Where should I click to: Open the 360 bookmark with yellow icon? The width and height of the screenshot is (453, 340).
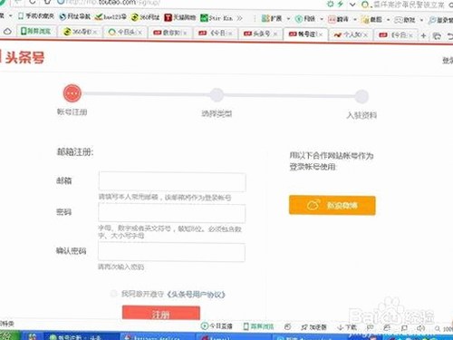coord(145,17)
